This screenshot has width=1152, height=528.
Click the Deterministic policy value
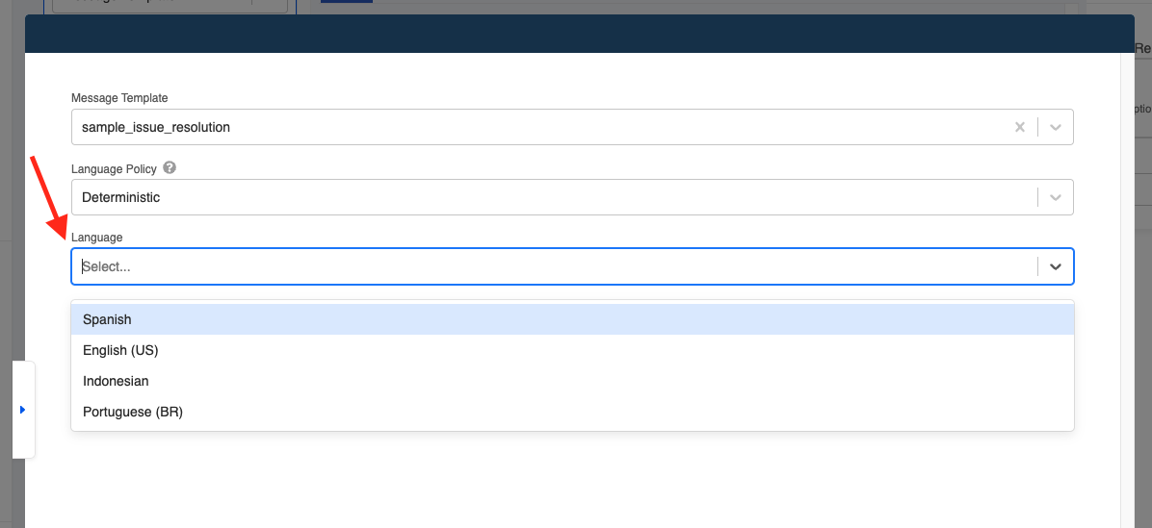coord(121,197)
